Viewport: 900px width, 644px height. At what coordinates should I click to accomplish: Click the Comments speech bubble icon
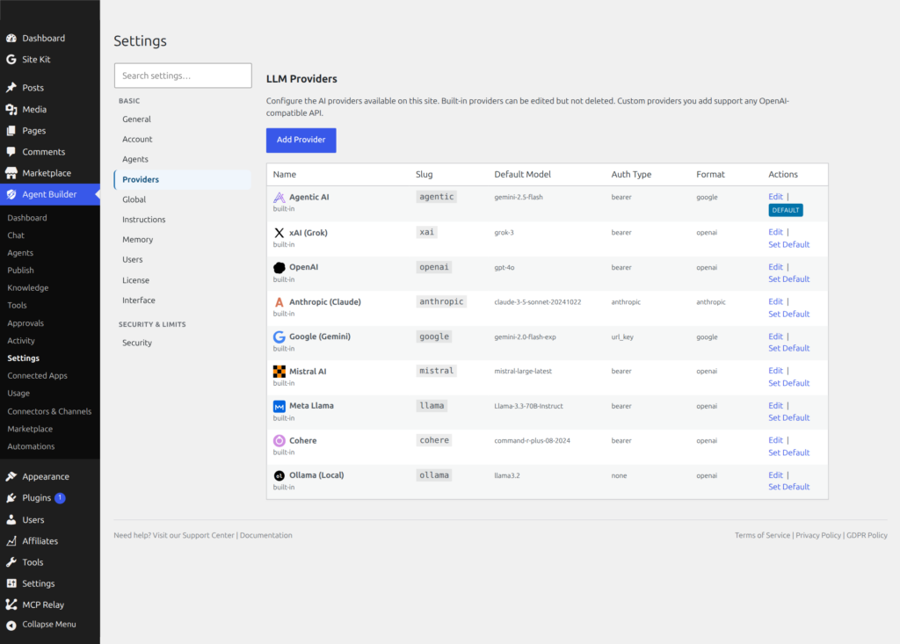(11, 152)
